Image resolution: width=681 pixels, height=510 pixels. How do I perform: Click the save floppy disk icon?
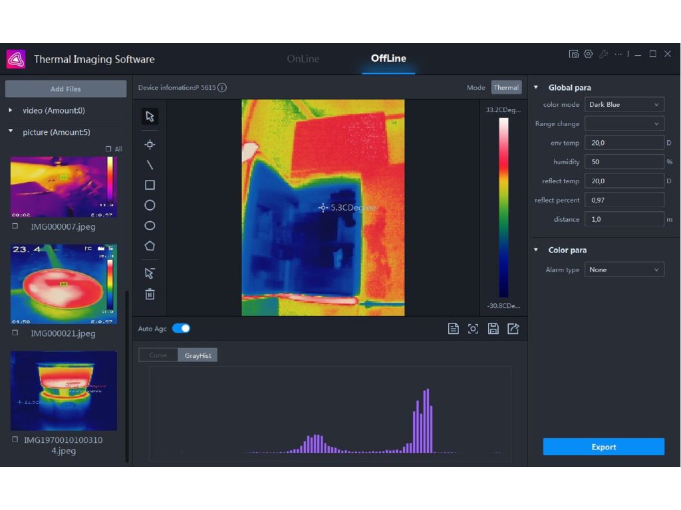pyautogui.click(x=493, y=329)
